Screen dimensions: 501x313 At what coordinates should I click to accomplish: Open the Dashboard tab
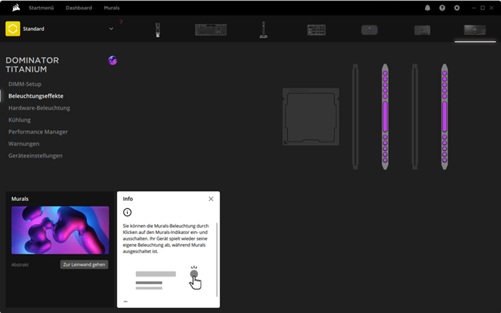click(79, 8)
